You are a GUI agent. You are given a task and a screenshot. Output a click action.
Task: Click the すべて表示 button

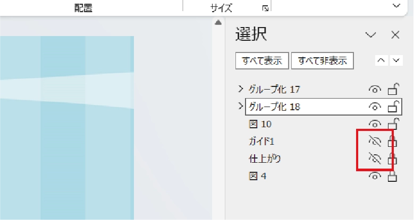point(262,61)
